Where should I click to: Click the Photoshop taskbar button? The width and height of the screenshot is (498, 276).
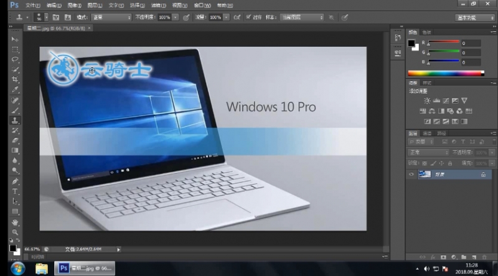85,269
